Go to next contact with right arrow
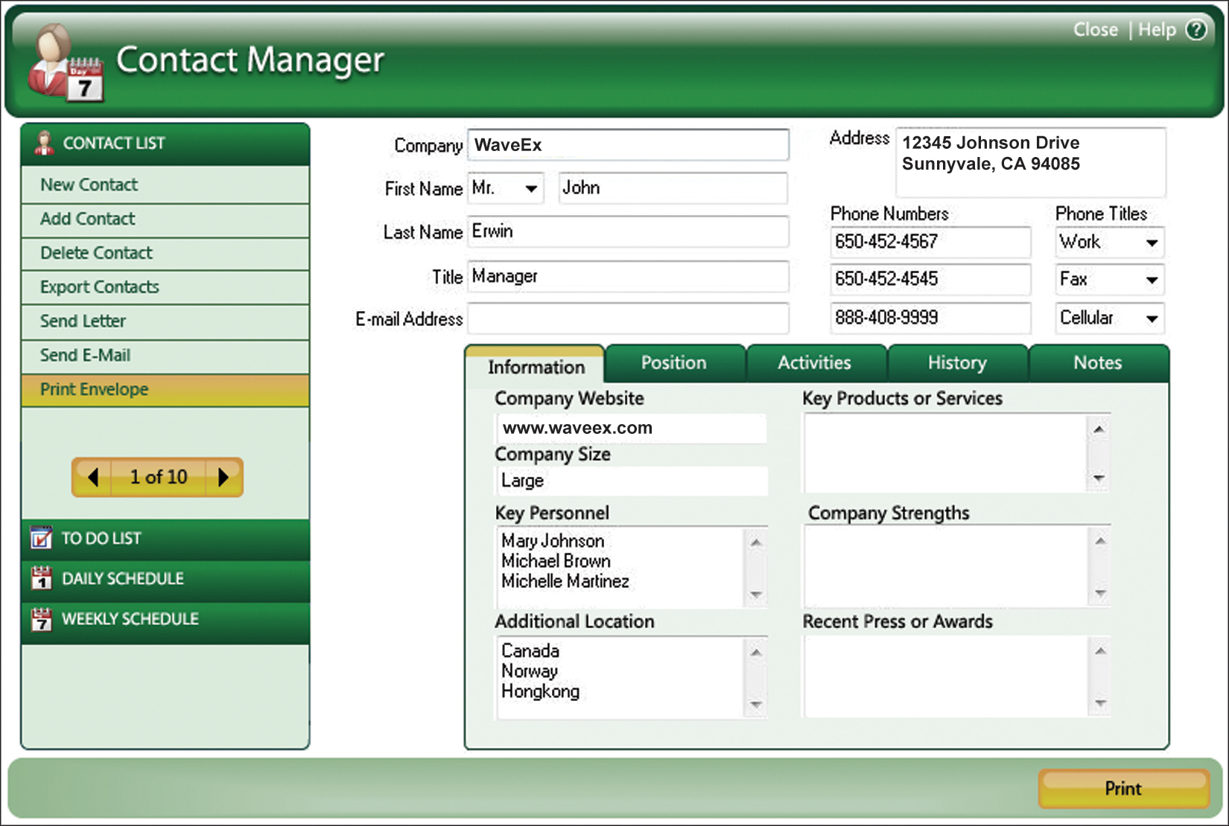This screenshot has height=826, width=1229. click(x=223, y=477)
